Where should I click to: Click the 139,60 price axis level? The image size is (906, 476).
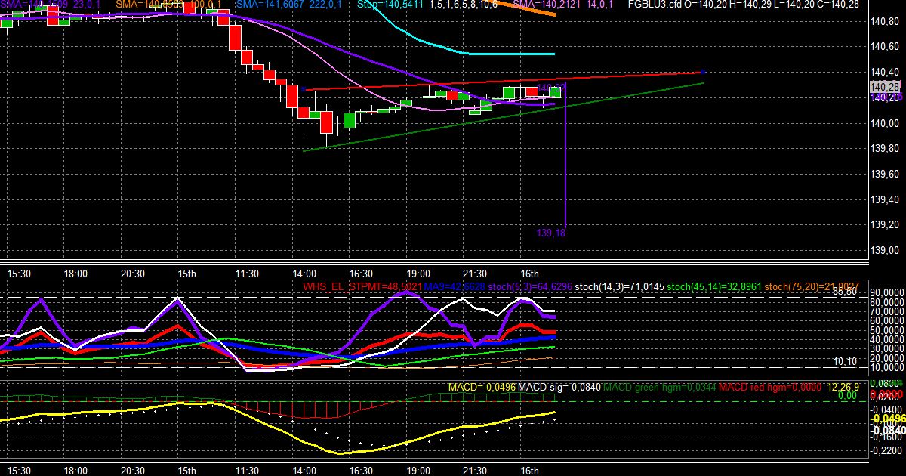[x=884, y=175]
